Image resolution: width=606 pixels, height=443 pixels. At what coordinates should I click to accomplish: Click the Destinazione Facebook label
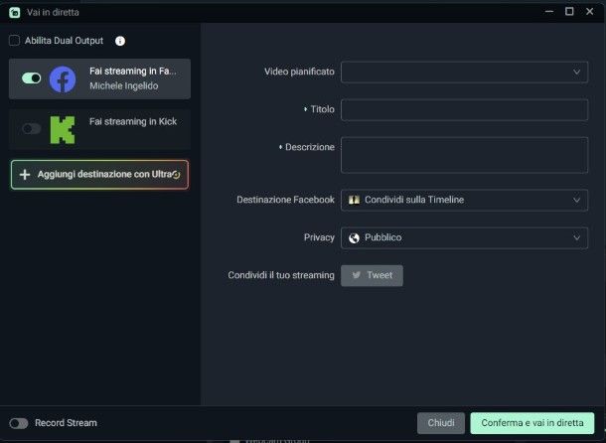(285, 200)
